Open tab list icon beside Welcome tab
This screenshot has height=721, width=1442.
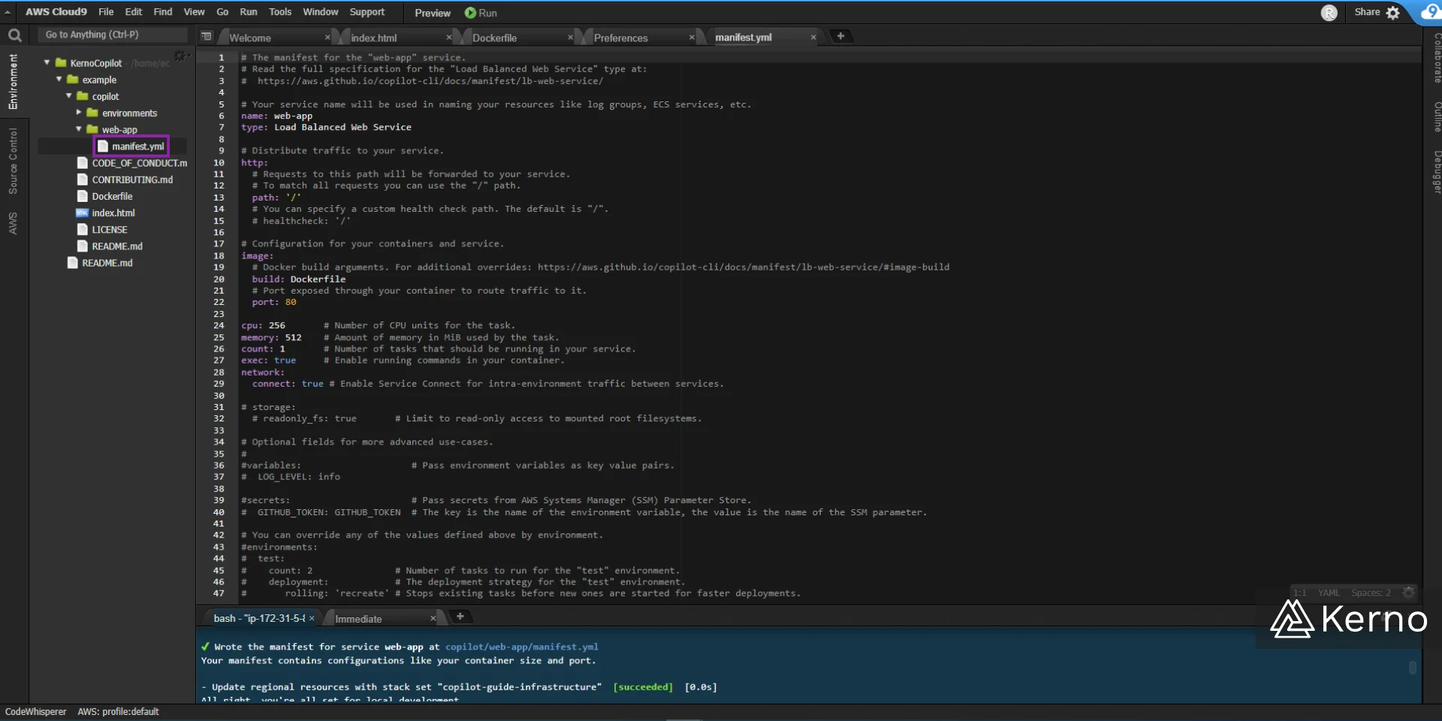click(207, 36)
